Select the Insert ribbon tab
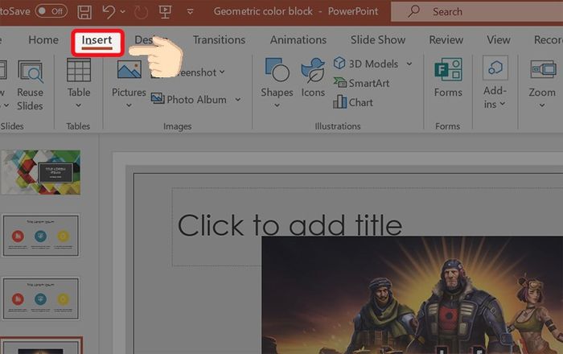The height and width of the screenshot is (354, 563). pos(97,40)
